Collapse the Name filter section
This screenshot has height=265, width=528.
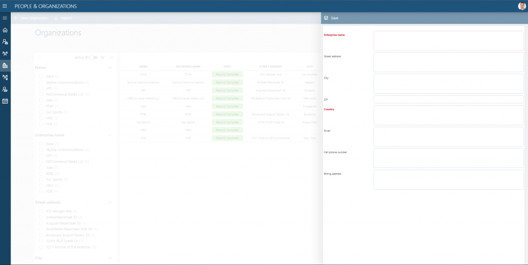point(110,68)
